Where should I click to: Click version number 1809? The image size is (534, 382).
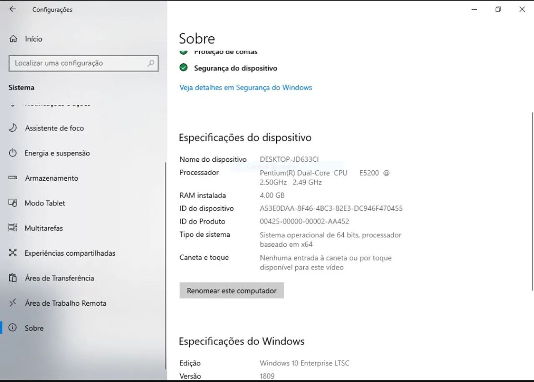click(x=267, y=376)
